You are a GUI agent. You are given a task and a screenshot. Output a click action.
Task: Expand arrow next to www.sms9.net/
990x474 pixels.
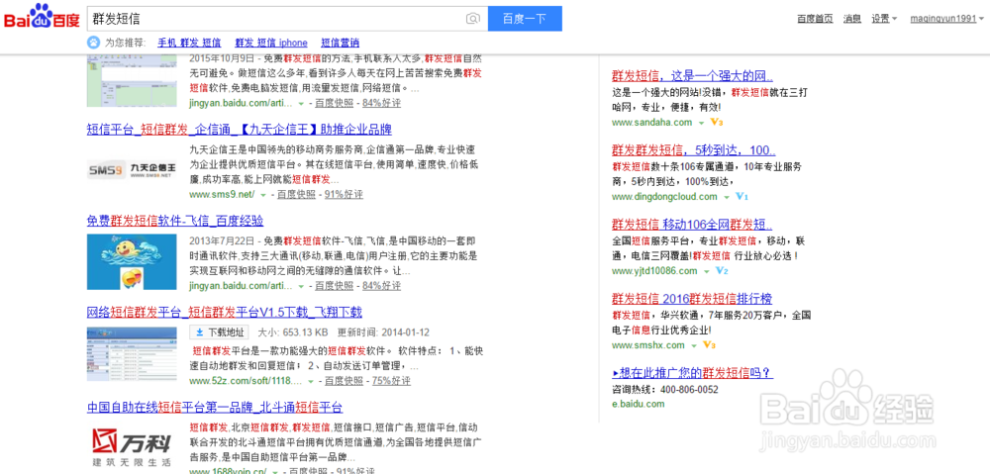click(263, 195)
